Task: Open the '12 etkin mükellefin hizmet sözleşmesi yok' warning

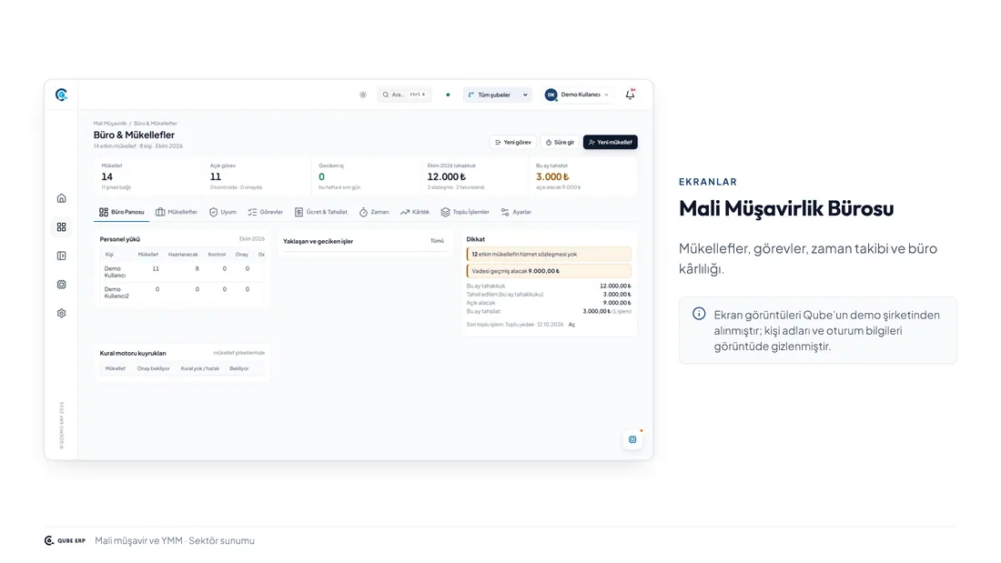Action: (x=549, y=254)
